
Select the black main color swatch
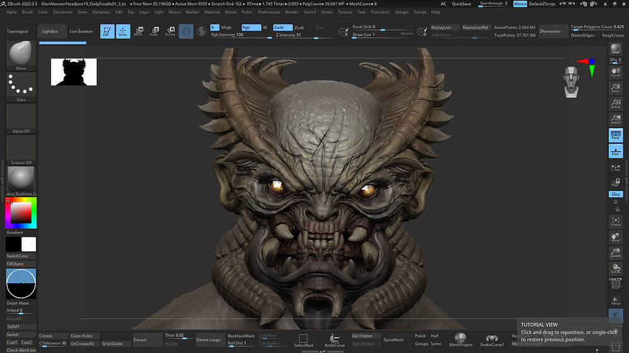tap(13, 244)
